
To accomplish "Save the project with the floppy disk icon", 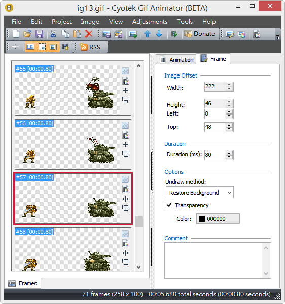I will 39,34.
